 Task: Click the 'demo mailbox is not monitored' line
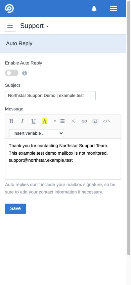pyautogui.click(x=58, y=153)
